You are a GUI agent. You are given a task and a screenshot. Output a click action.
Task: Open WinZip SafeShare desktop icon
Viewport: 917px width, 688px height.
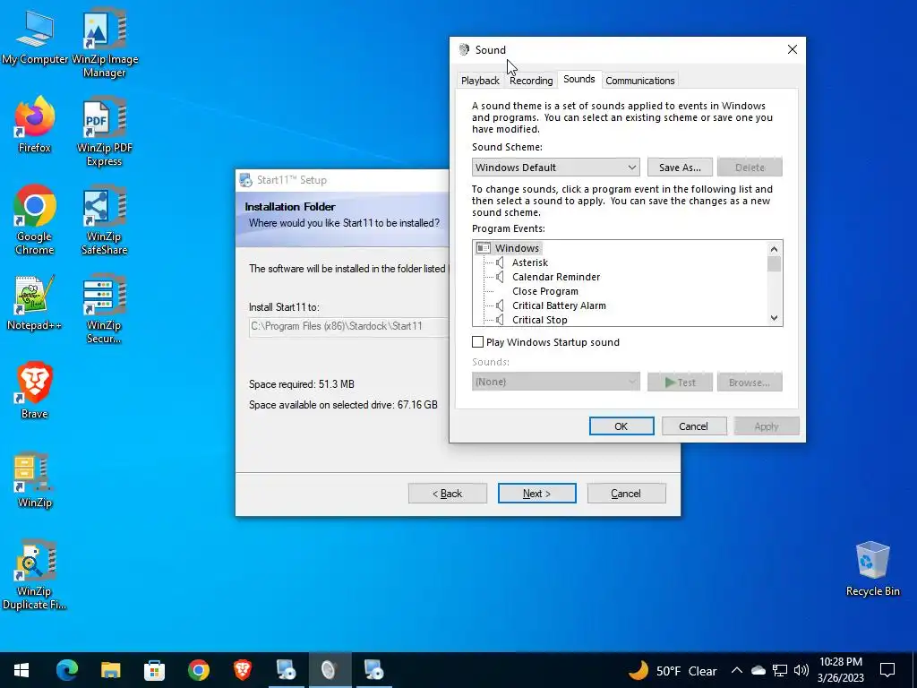pyautogui.click(x=105, y=220)
